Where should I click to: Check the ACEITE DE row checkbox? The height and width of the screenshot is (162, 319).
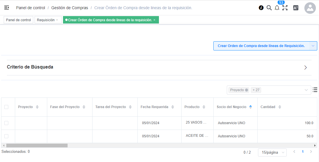(6, 136)
